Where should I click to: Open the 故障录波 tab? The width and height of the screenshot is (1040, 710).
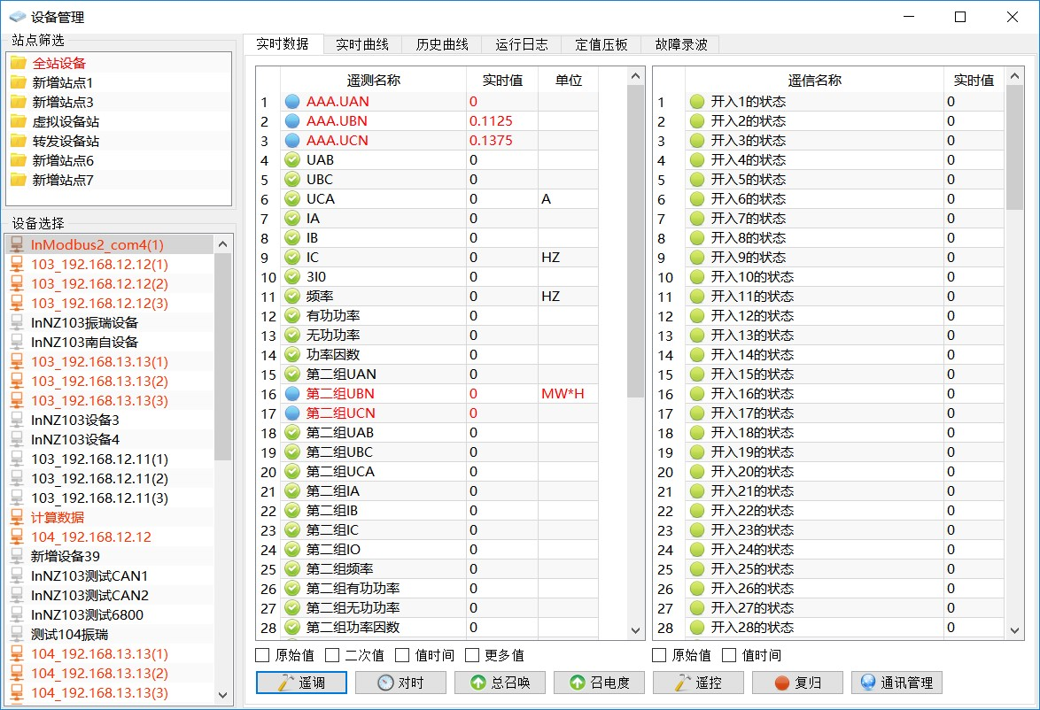680,44
